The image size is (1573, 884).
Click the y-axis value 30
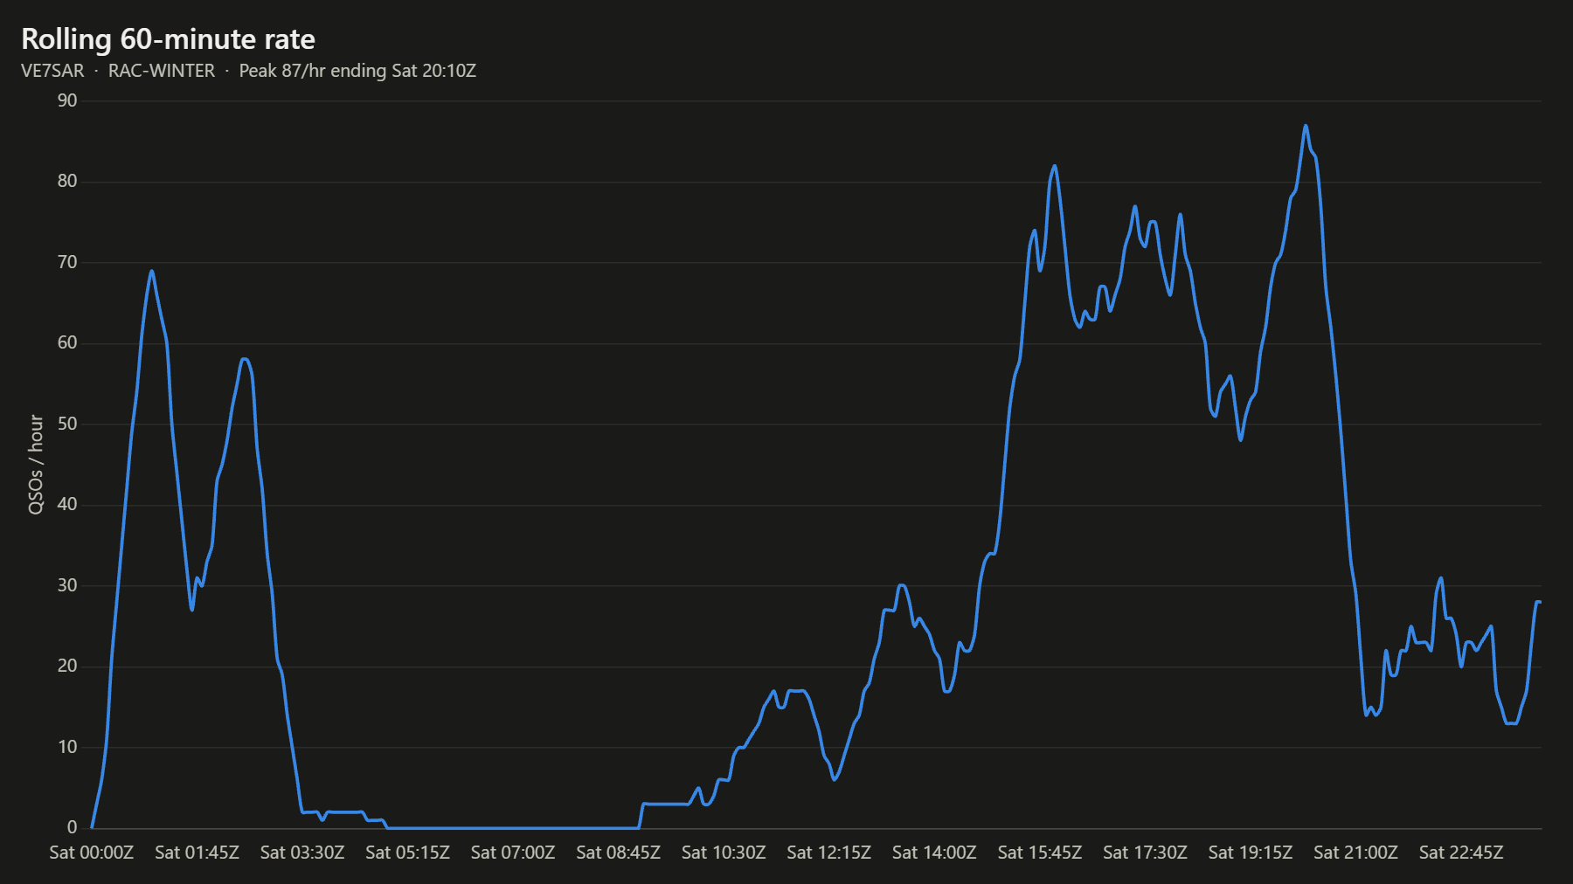[67, 585]
